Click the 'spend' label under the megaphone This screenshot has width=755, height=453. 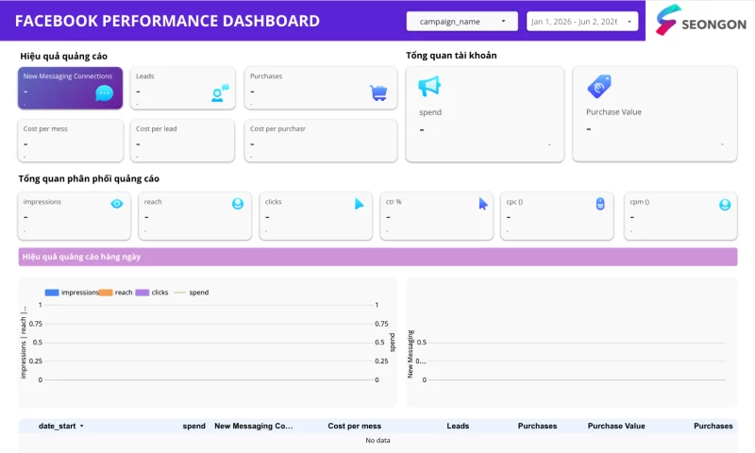(430, 112)
